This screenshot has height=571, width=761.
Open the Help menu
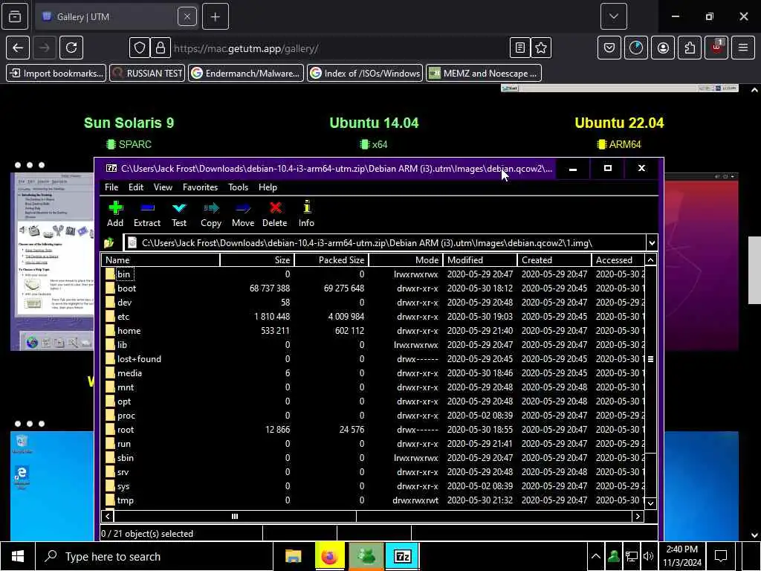[268, 187]
